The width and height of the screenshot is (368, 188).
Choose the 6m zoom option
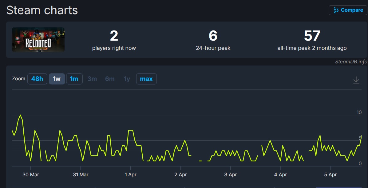(x=110, y=79)
